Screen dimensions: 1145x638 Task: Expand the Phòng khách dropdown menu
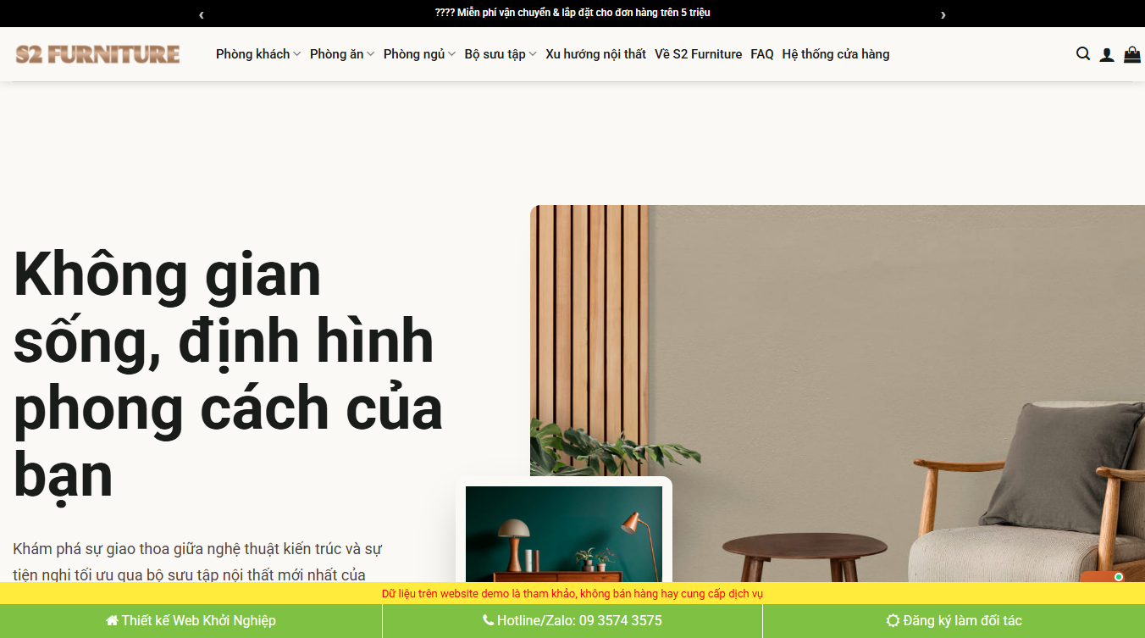coord(258,54)
